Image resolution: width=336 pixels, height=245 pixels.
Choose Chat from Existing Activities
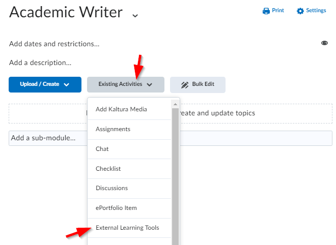coord(129,149)
